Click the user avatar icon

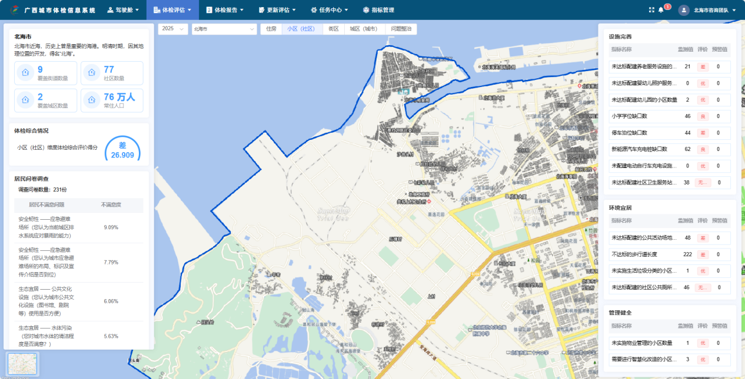(683, 10)
